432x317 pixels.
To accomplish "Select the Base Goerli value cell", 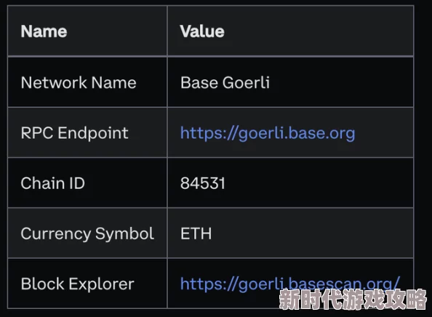I will [290, 82].
